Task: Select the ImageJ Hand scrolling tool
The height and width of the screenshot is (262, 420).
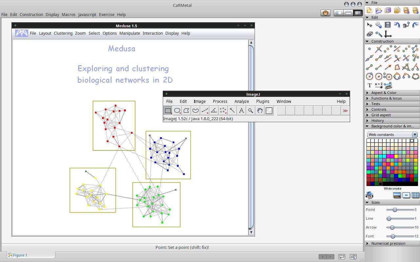Action: (x=260, y=111)
